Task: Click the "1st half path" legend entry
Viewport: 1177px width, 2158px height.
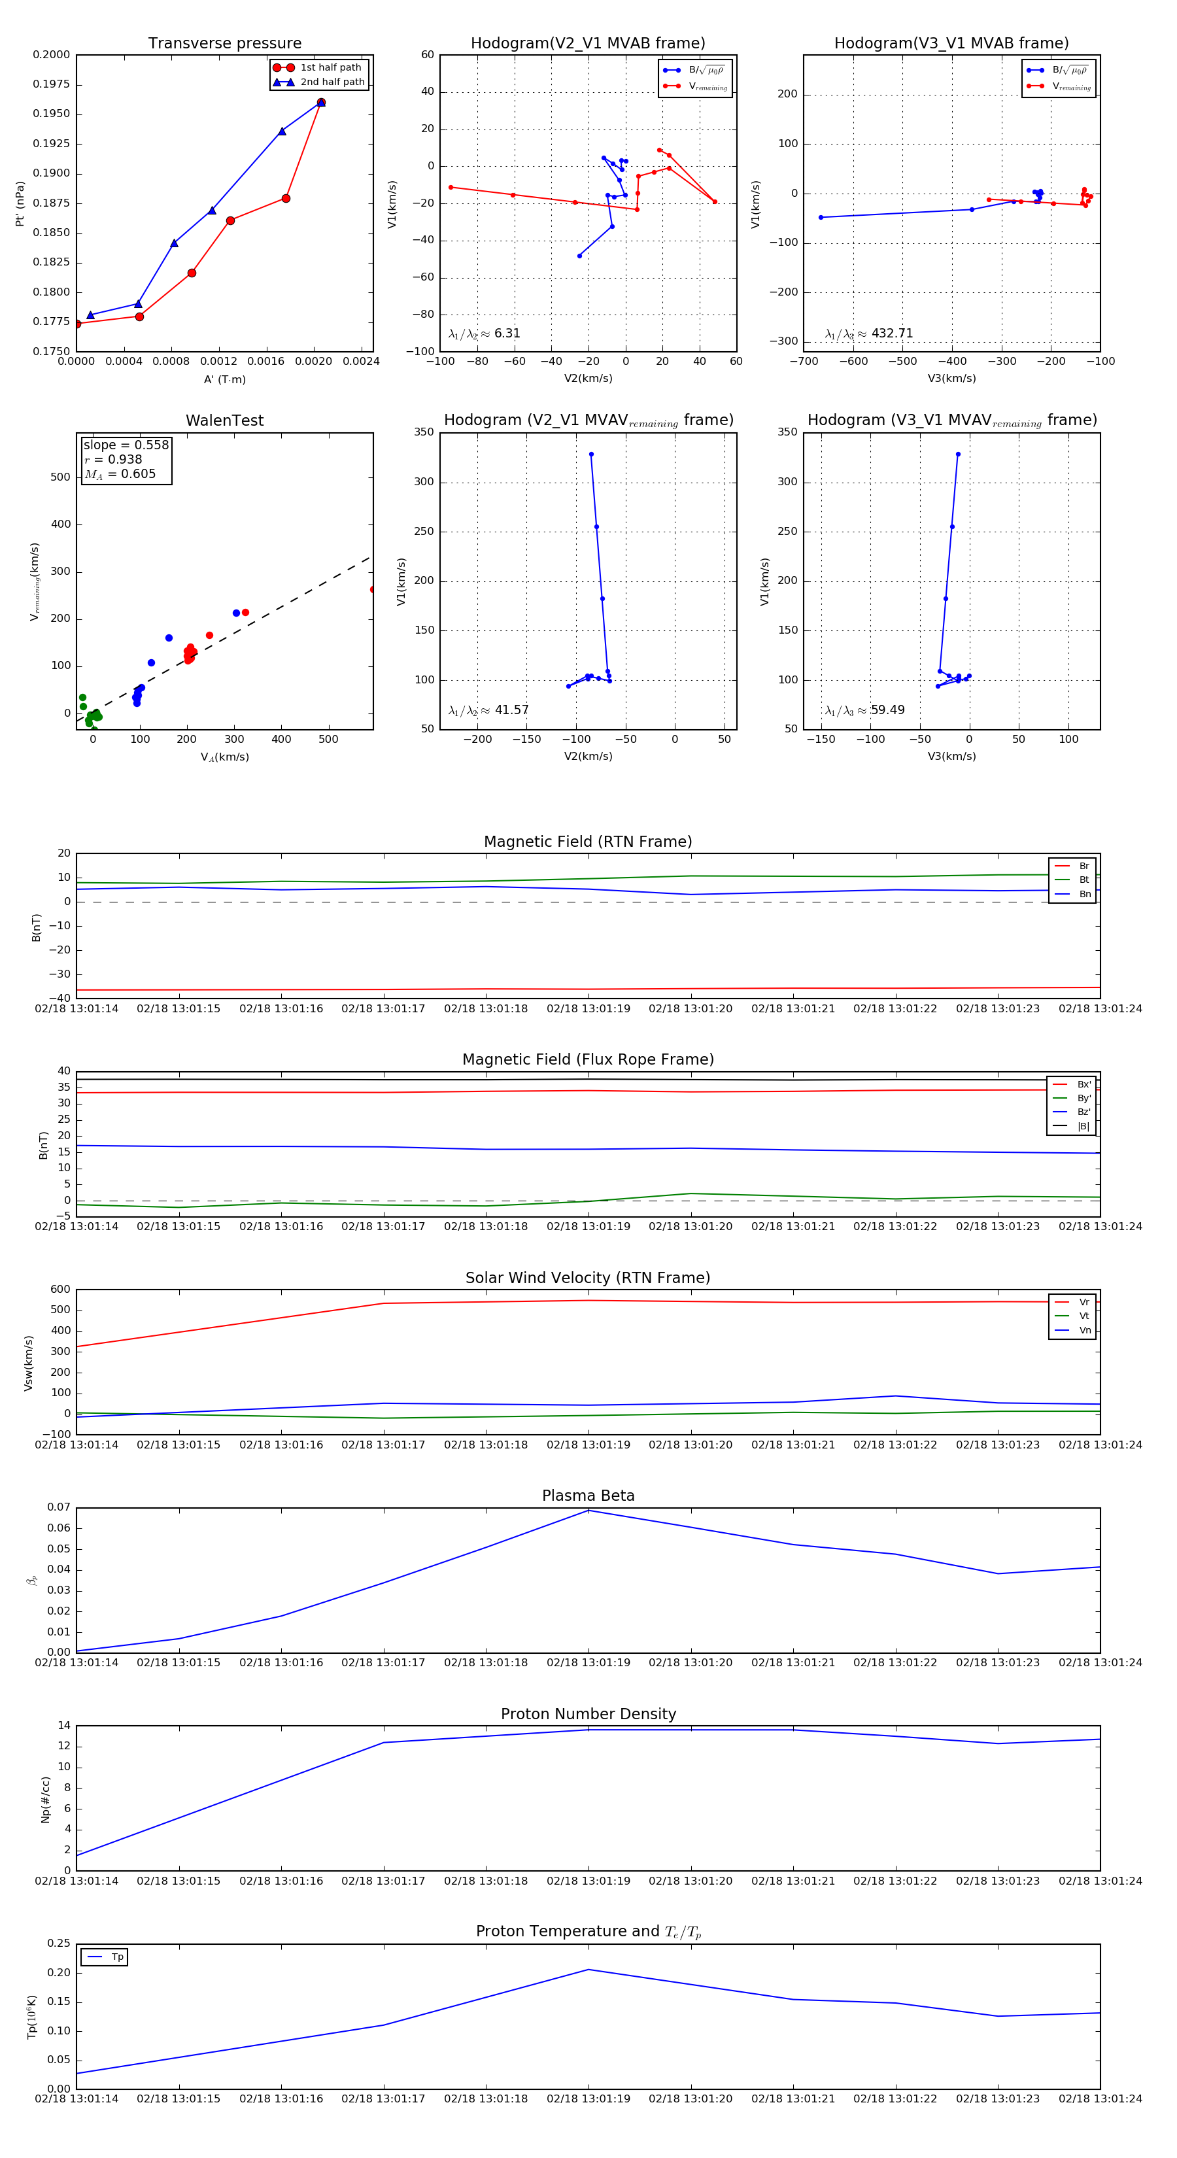Action: [318, 68]
